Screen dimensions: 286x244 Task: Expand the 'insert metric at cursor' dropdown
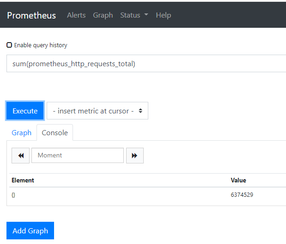97,111
